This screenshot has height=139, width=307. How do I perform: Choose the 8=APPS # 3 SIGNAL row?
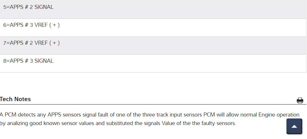click(x=28, y=61)
